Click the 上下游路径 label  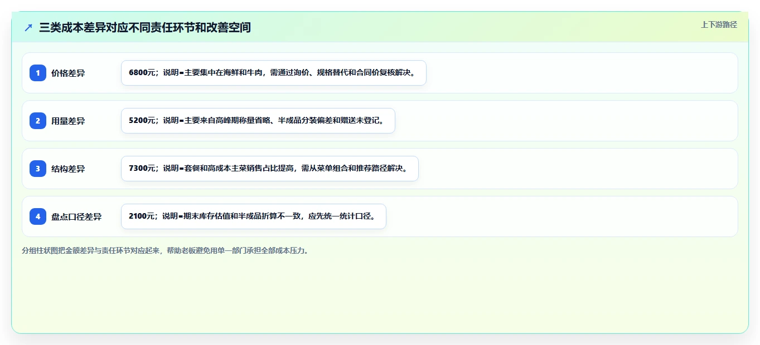tap(719, 24)
